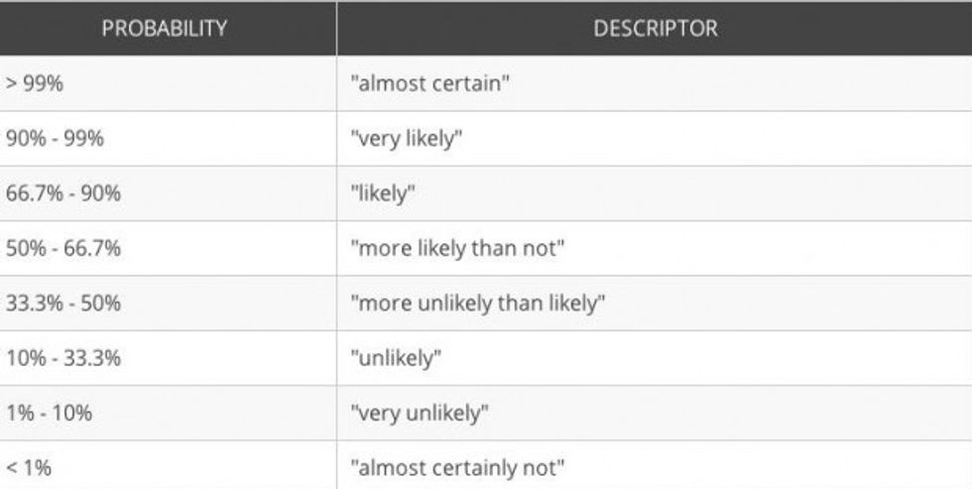Image resolution: width=972 pixels, height=489 pixels.
Task: Select the "< 1%" probability cell
Action: pos(27,466)
